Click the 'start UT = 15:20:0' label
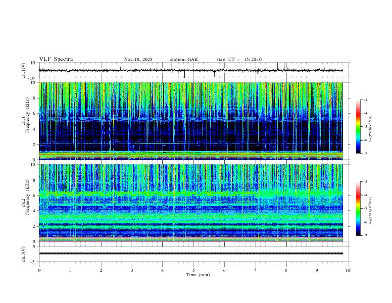 (x=239, y=59)
